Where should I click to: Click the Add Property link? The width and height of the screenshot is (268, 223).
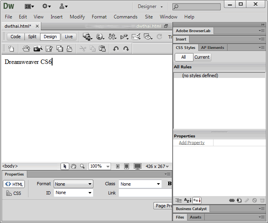tap(191, 143)
